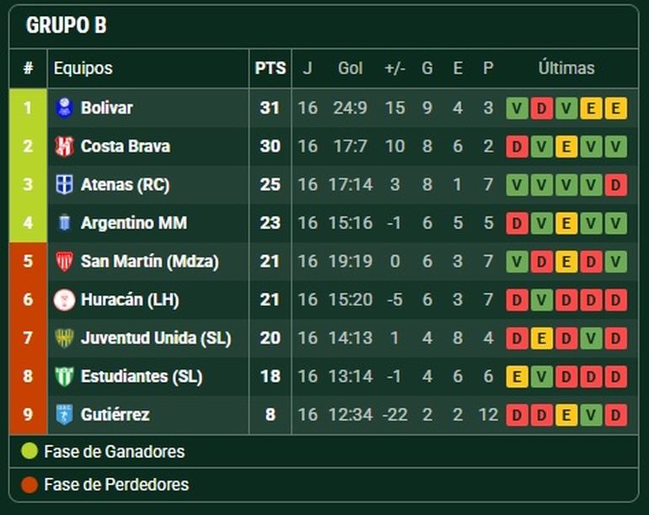The image size is (649, 515).
Task: Click the Estudiantes (SL) striped shield
Action: coord(64,376)
